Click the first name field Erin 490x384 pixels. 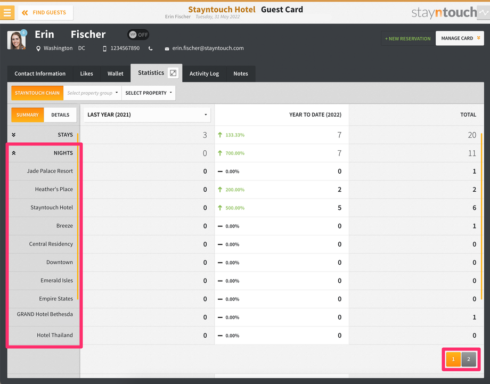(x=44, y=34)
